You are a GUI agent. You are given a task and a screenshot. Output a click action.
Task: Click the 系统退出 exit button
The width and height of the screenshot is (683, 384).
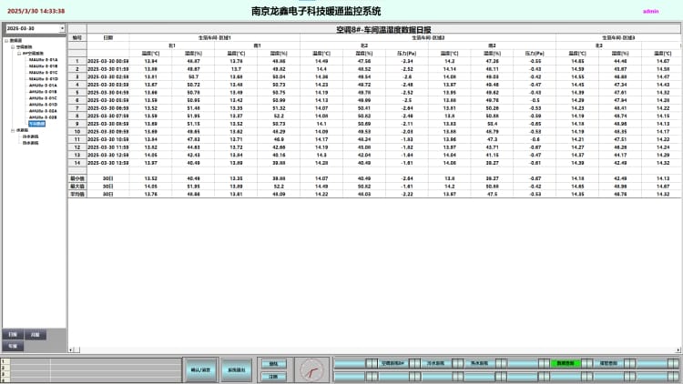click(235, 369)
